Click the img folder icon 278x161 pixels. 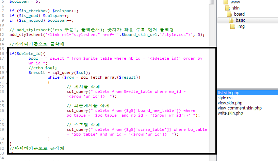[233, 26]
